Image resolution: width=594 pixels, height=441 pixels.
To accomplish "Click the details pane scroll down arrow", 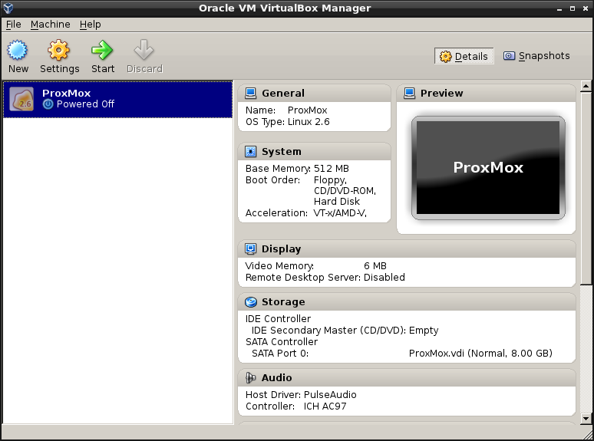I will pos(586,418).
